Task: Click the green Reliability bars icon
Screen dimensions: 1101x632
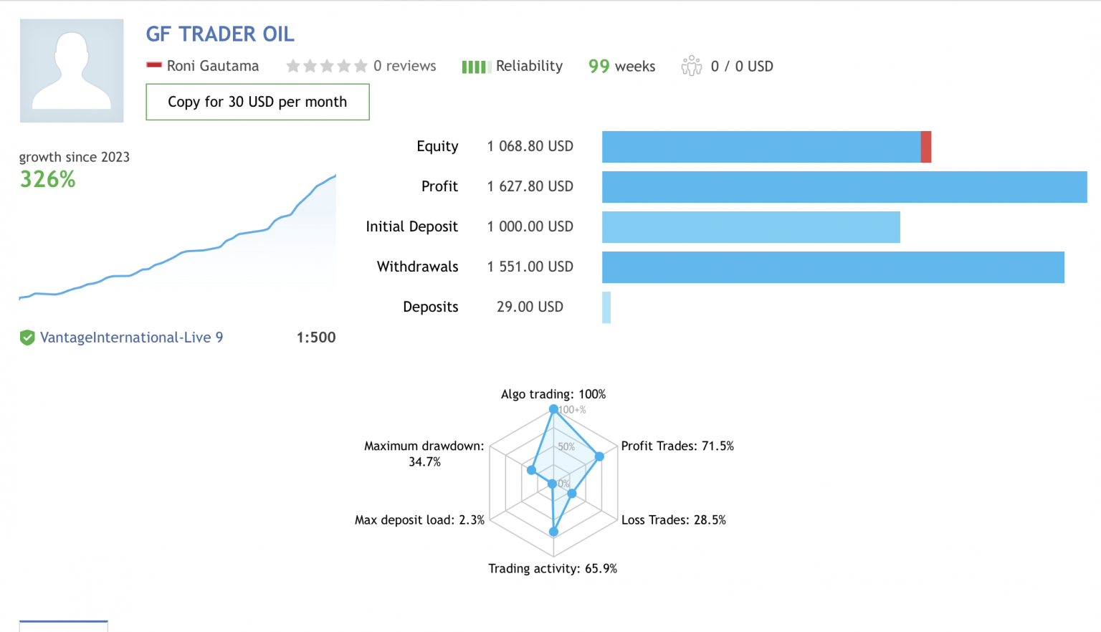Action: (476, 67)
